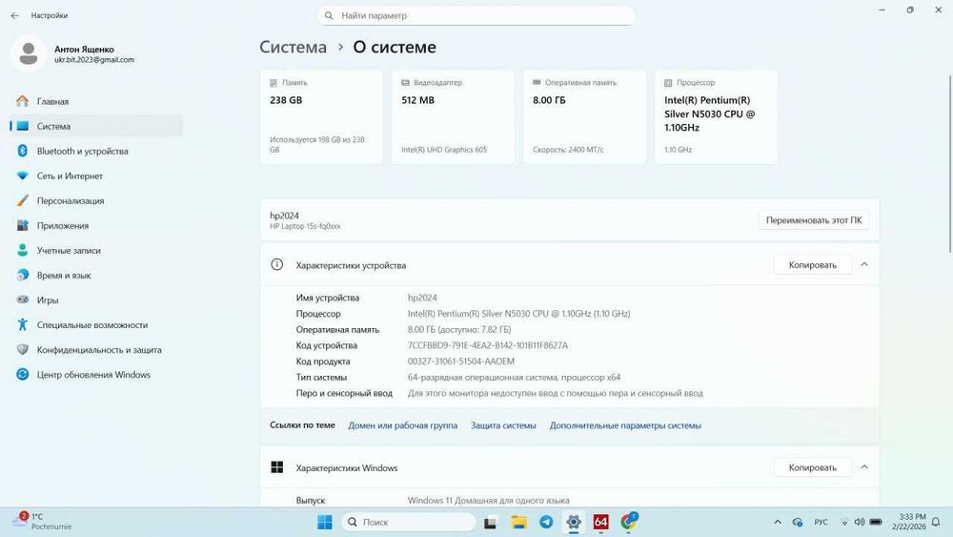Click the search magnifier icon in settings

(329, 16)
